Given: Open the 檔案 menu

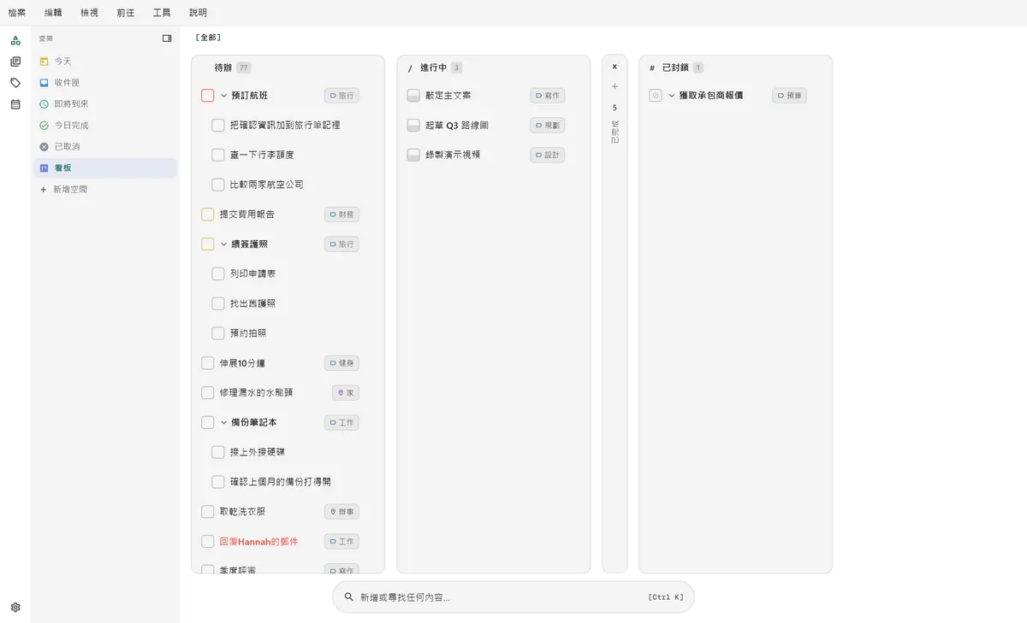Looking at the screenshot, I should 17,13.
